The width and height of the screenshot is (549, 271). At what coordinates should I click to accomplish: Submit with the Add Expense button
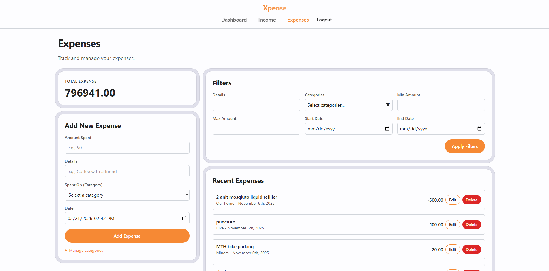(x=127, y=236)
